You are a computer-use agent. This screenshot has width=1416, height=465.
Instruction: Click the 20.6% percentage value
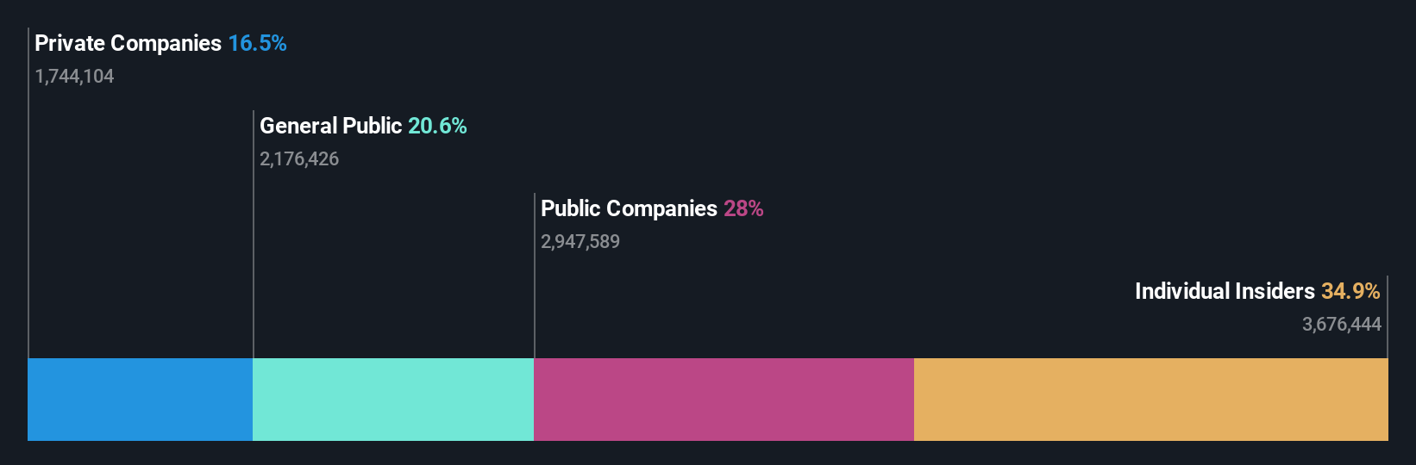437,126
